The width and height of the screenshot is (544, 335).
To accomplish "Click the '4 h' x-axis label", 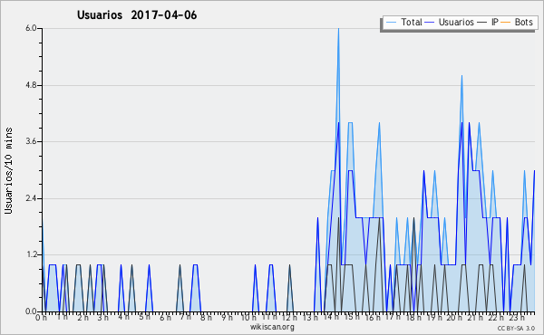I will coord(123,317).
